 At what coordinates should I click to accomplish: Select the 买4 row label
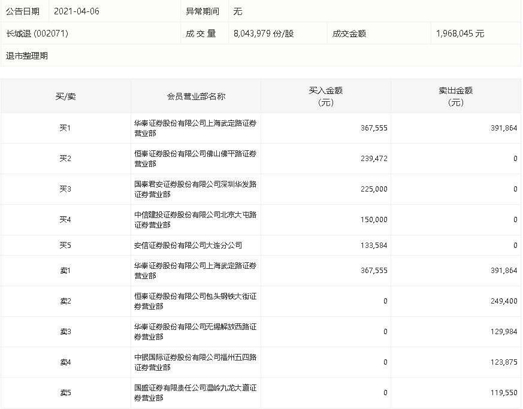[x=65, y=220]
